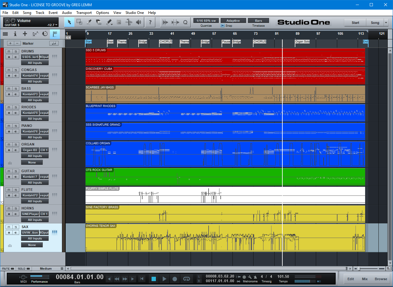Open the Volume parameter dropdown arrow
This screenshot has height=287, width=393.
pos(56,25)
